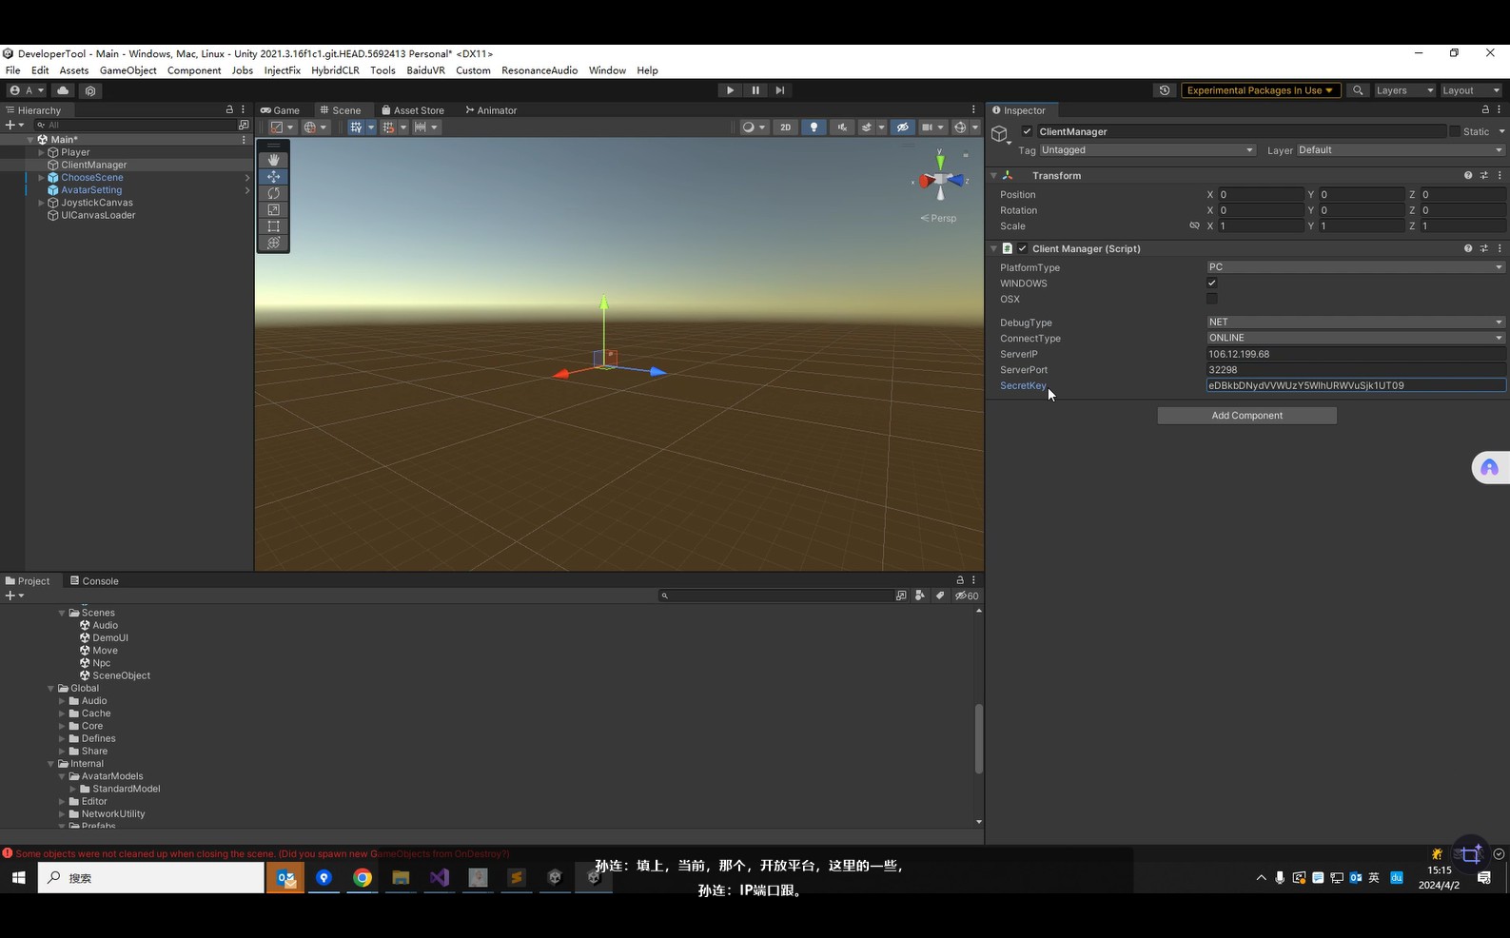Open the PlatformType dropdown
The width and height of the screenshot is (1510, 938).
click(1355, 267)
